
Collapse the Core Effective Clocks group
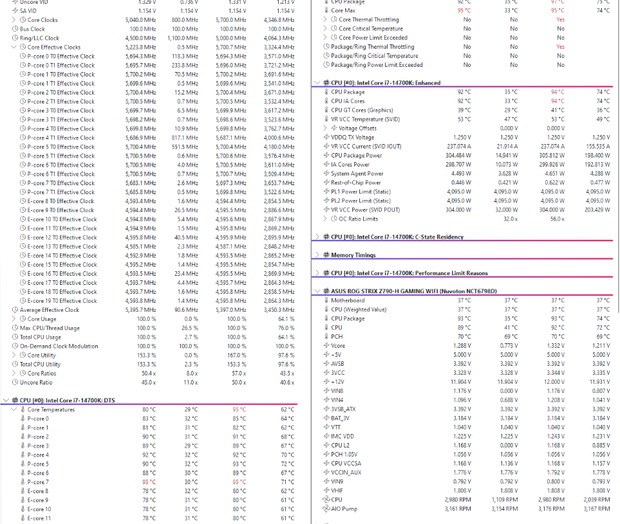[x=14, y=47]
